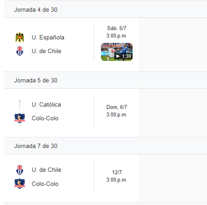Image resolution: width=207 pixels, height=205 pixels.
Task: Select Colo-Colo name under Jornada 7
Action: tap(45, 184)
